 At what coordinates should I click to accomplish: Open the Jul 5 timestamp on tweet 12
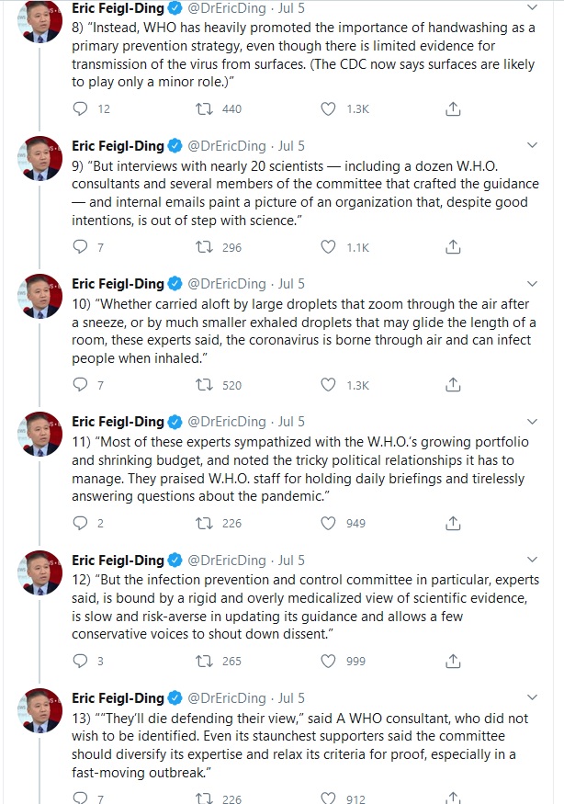(x=291, y=560)
